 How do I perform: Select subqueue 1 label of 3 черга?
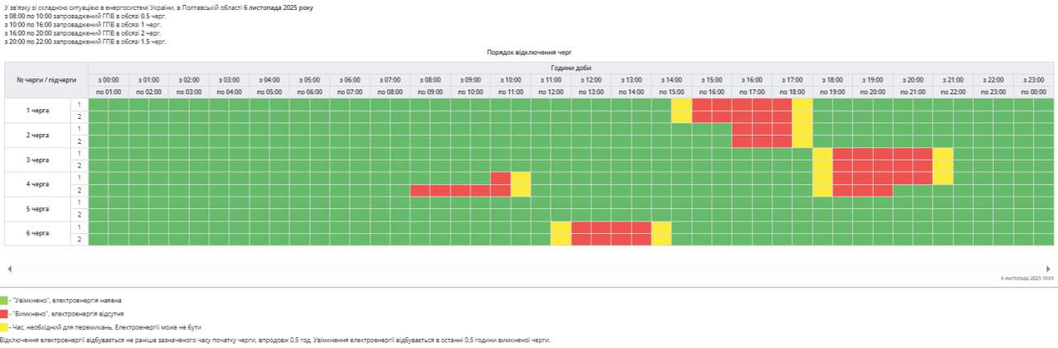(80, 154)
